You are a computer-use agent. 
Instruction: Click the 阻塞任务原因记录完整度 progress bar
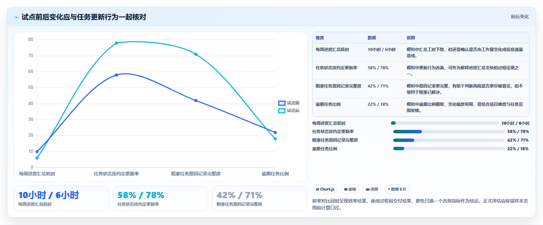tap(449, 140)
